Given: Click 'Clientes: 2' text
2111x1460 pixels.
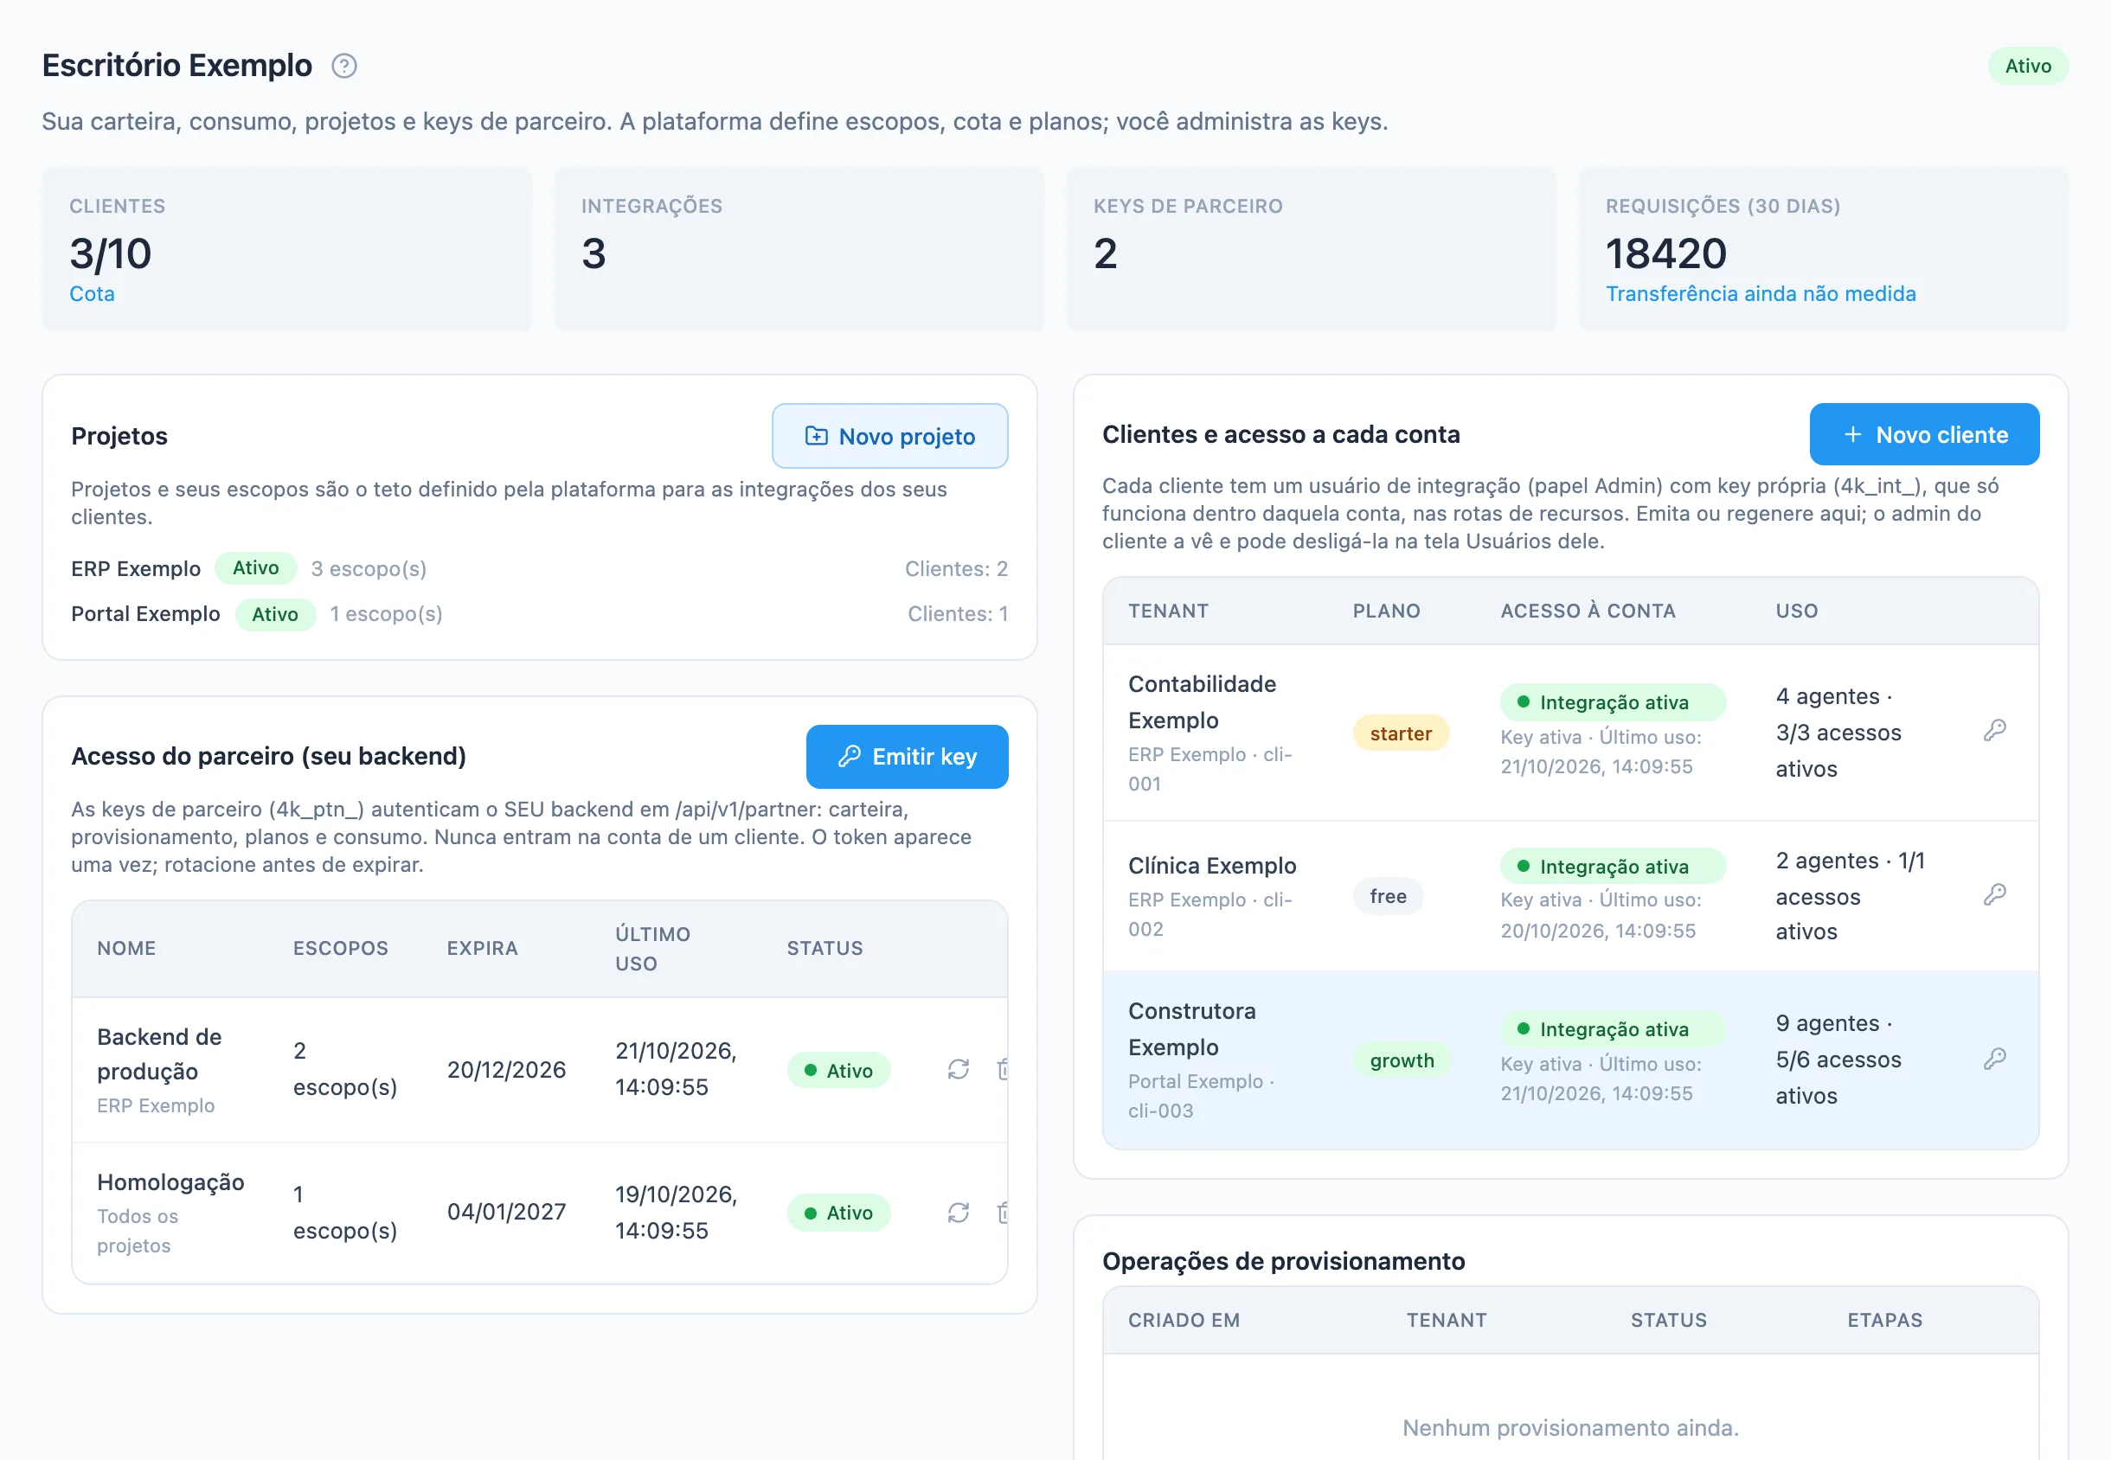Looking at the screenshot, I should (956, 569).
